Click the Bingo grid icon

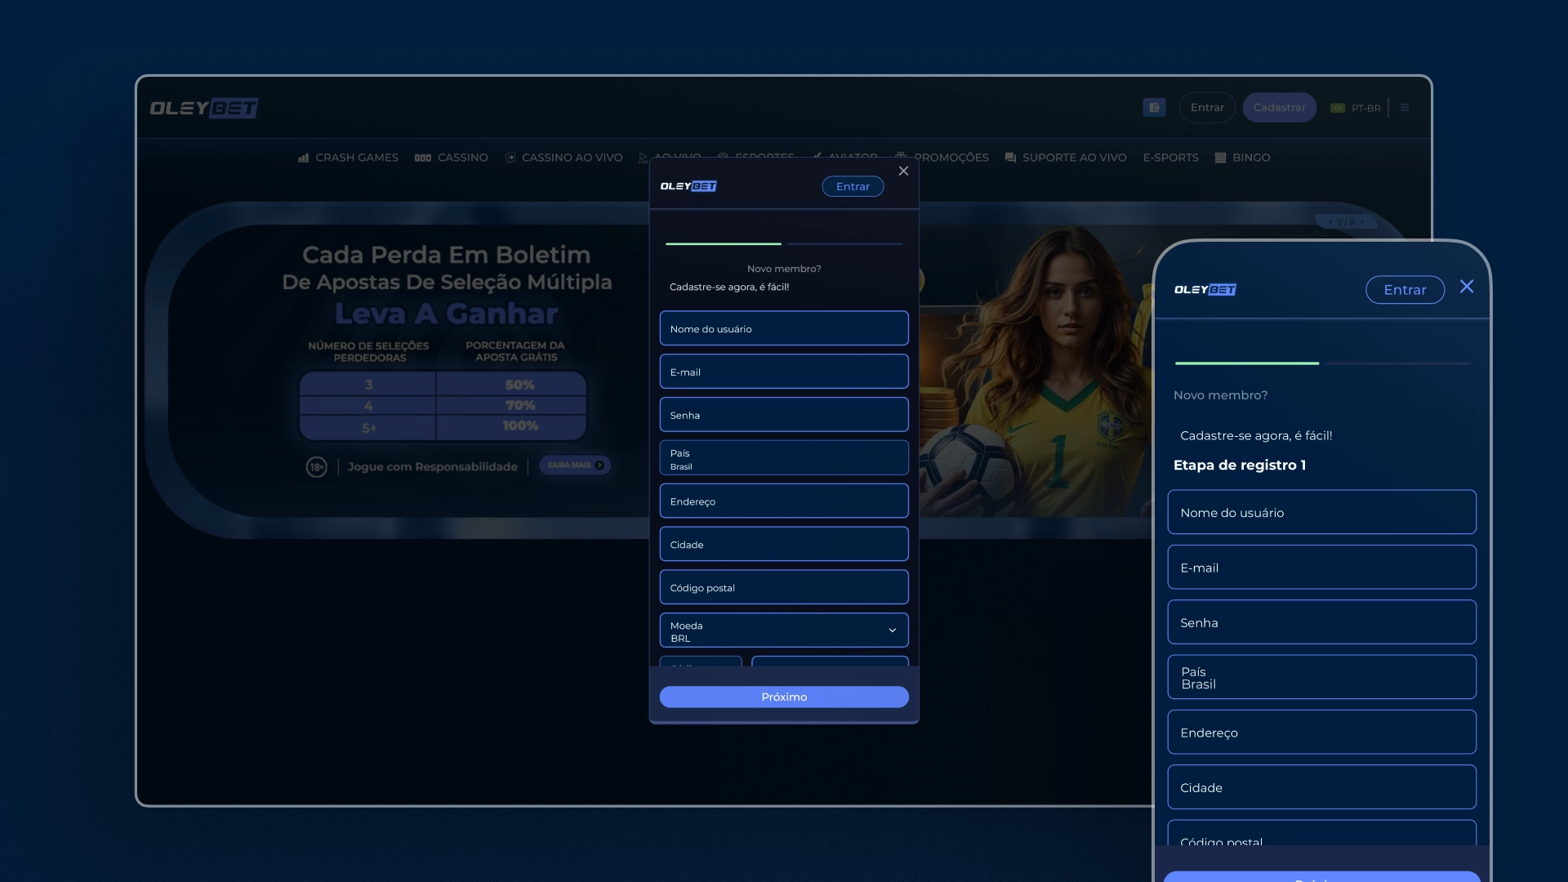point(1220,158)
